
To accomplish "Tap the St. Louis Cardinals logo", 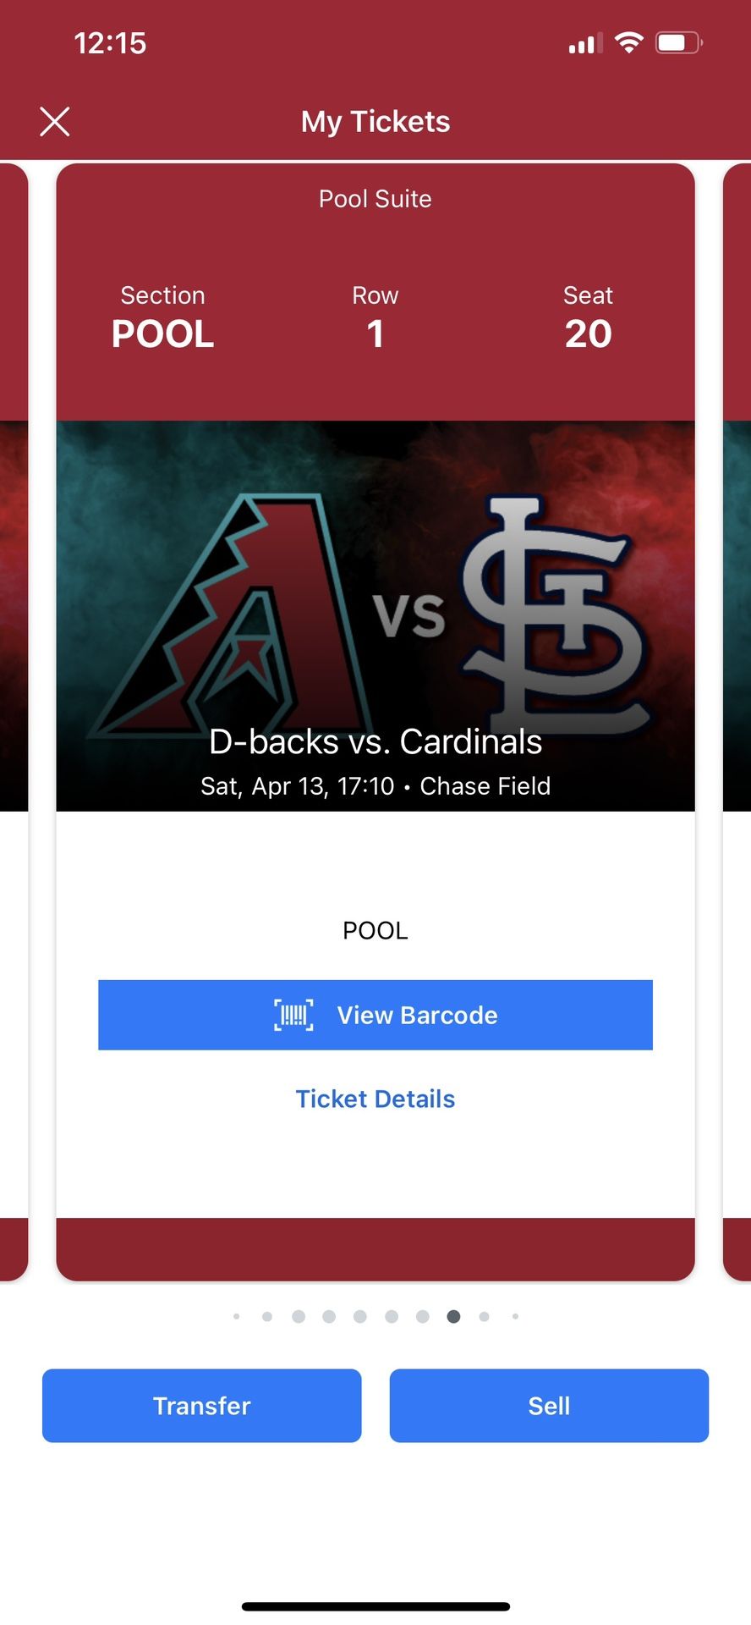I will [x=554, y=614].
